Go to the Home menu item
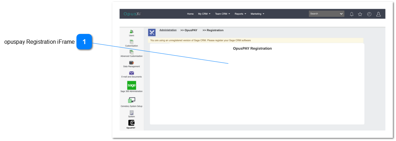Screen dimensions: 396x141 tap(190, 14)
